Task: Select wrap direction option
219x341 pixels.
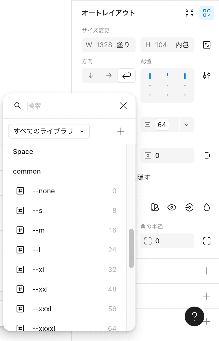Action: 126,76
